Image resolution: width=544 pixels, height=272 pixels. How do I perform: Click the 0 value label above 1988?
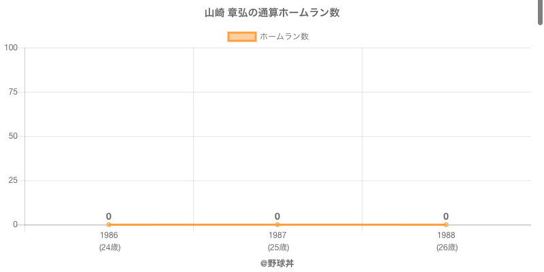click(446, 216)
